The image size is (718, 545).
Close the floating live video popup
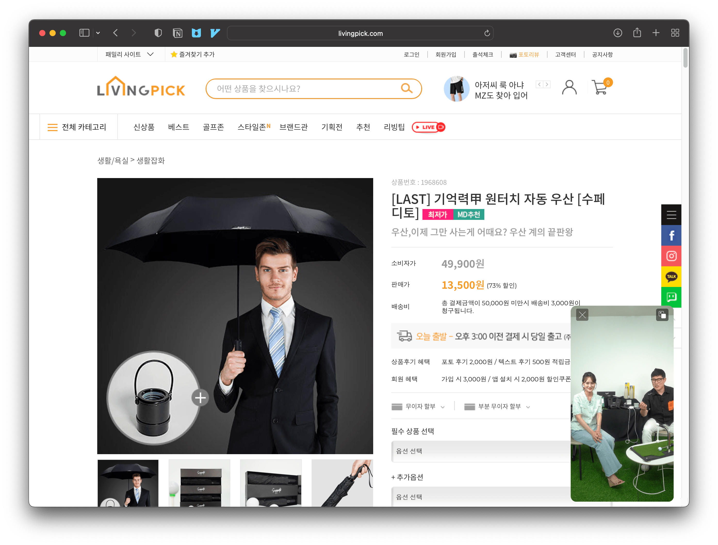point(582,314)
